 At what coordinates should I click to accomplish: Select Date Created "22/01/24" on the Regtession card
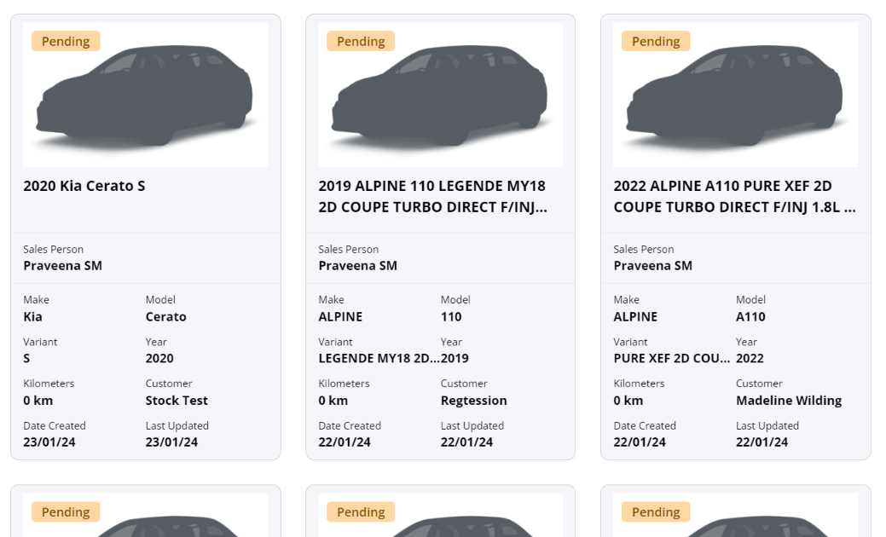[x=345, y=442]
